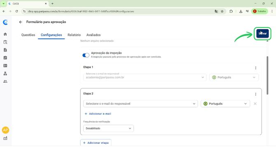Switch to the Avaliados tab
This screenshot has height=154, width=276.
pyautogui.click(x=94, y=35)
